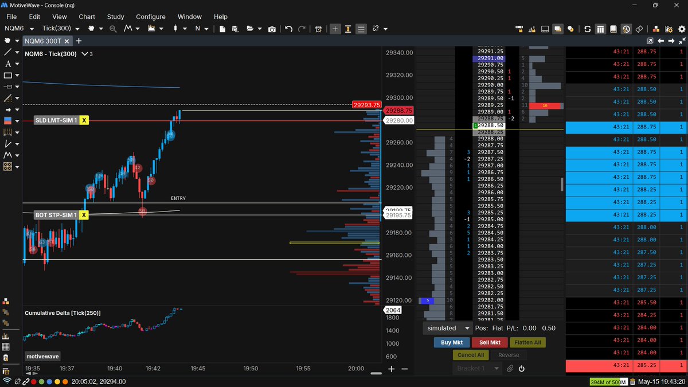This screenshot has height=387, width=688.
Task: Click the DOM ladder vertical scrollbar thumb
Action: [562, 184]
